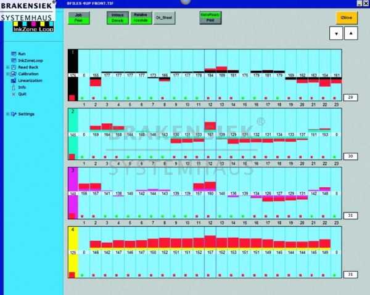The image size is (370, 295).
Task: Click the Ok_Sheet button
Action: coord(164,18)
